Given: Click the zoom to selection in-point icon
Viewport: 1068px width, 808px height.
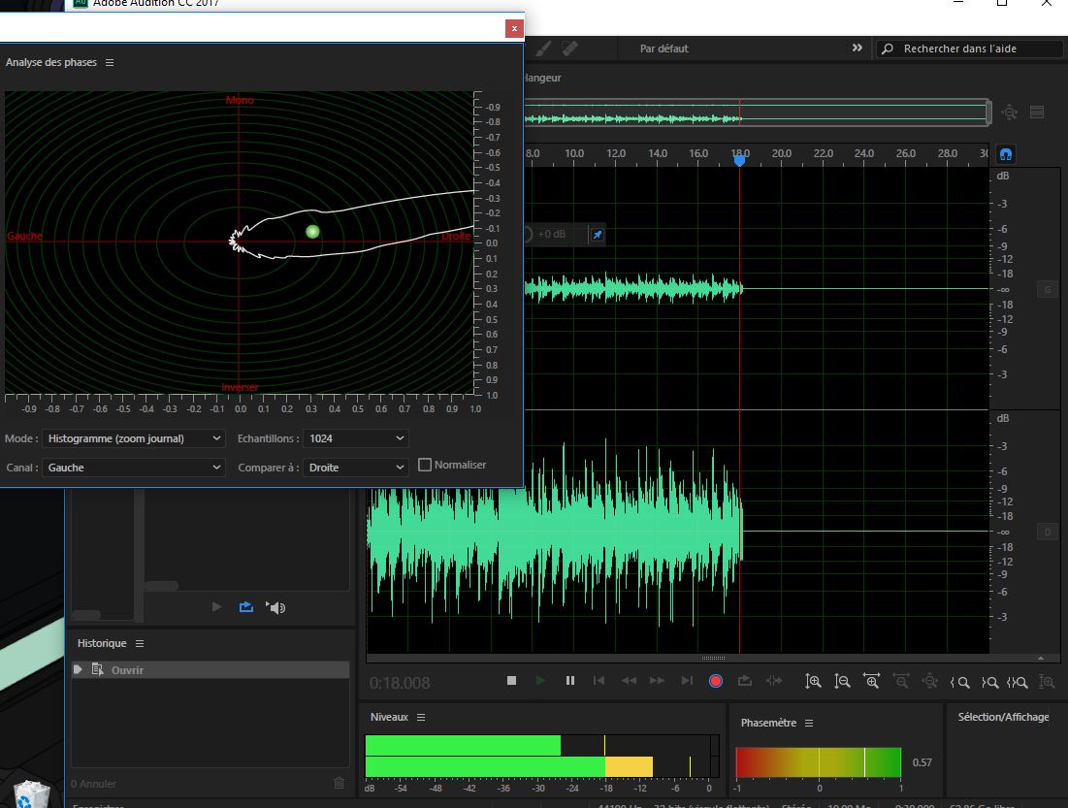Looking at the screenshot, I should tap(959, 682).
